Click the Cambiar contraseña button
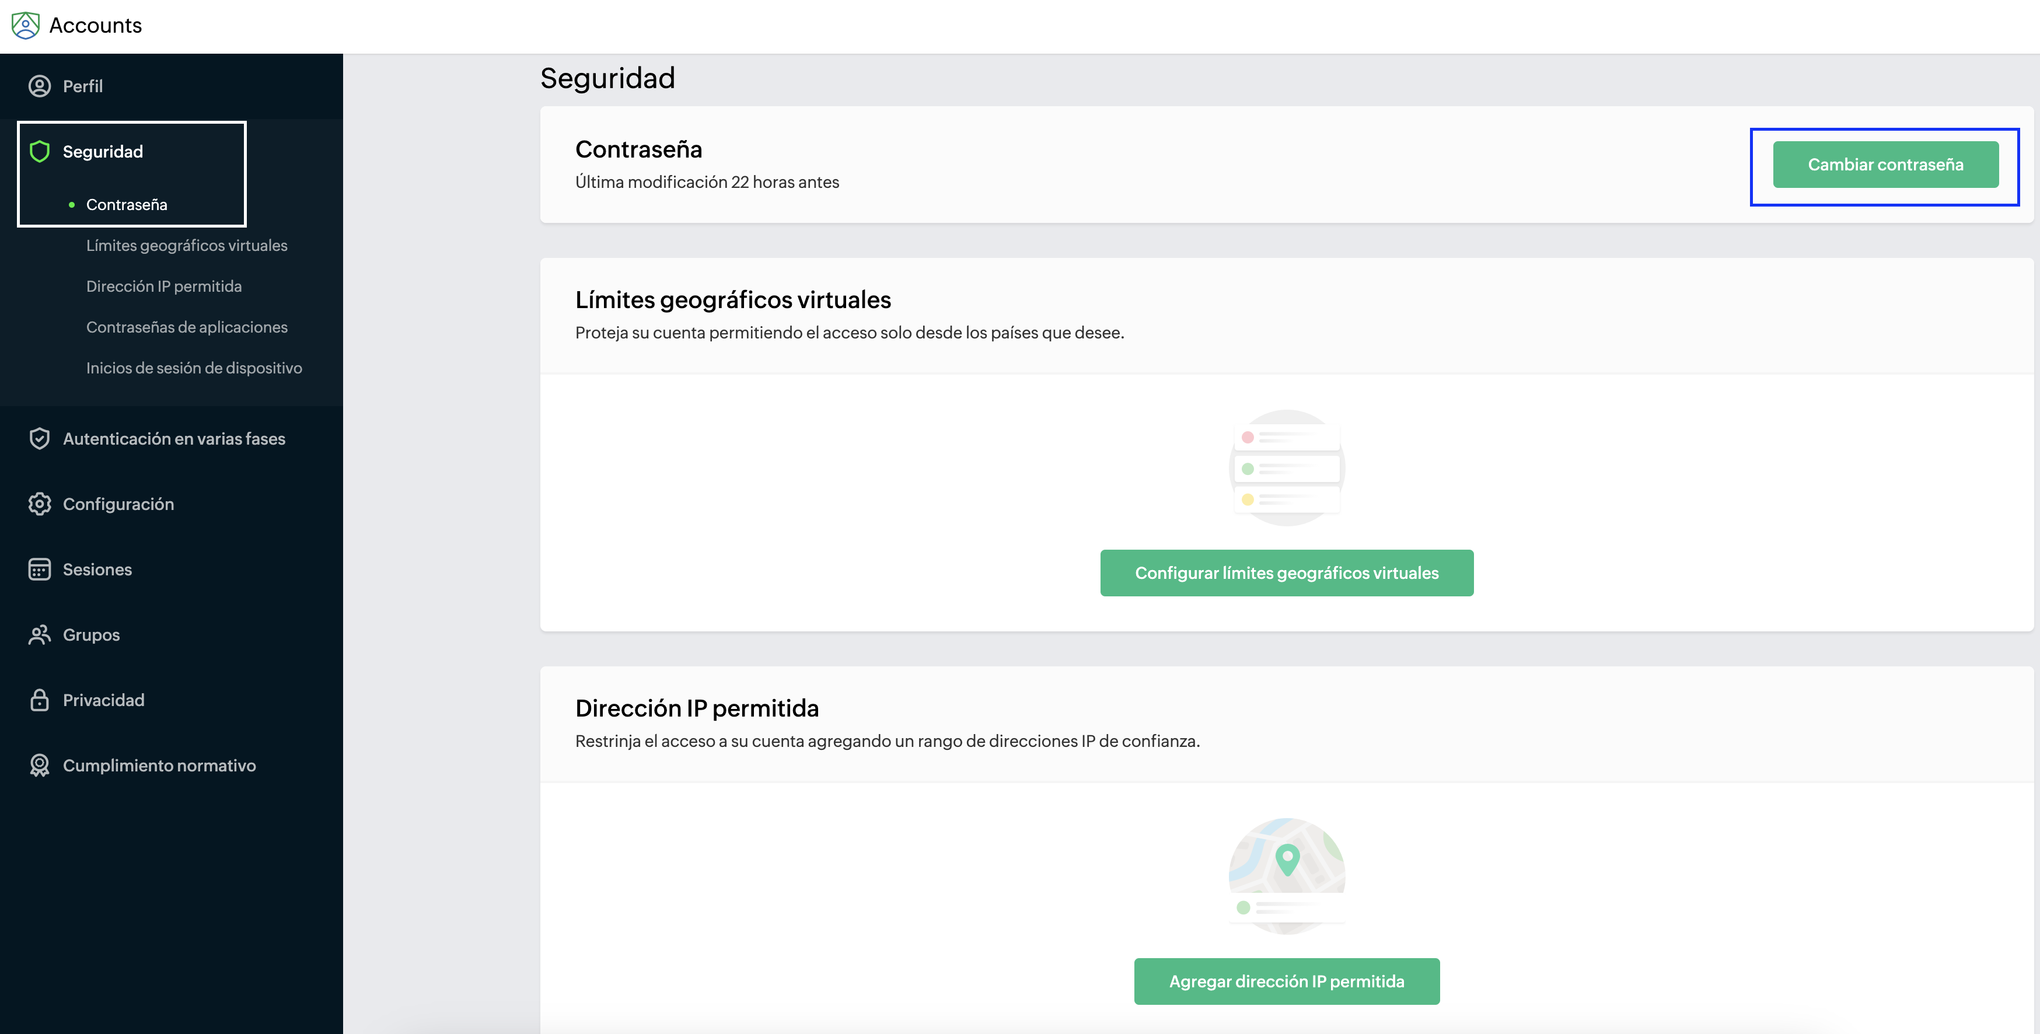 (x=1885, y=165)
